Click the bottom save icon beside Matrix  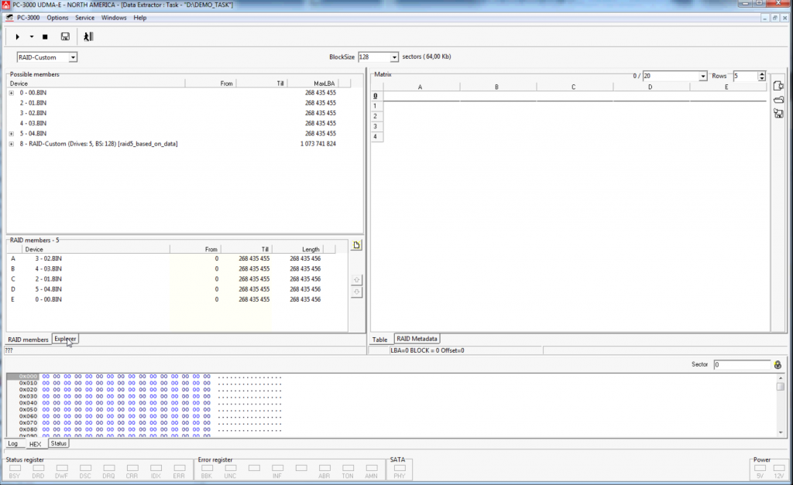coord(779,114)
